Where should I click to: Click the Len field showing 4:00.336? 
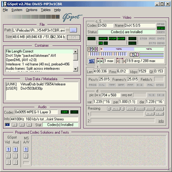(101, 71)
